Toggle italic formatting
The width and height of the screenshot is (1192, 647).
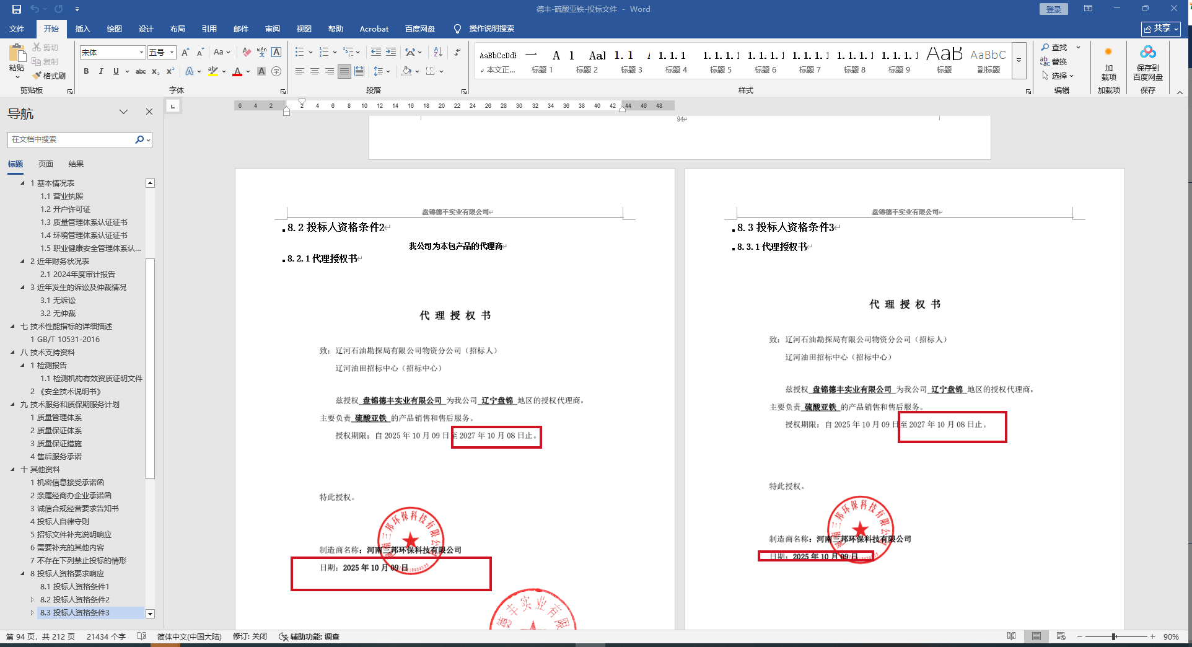click(101, 71)
